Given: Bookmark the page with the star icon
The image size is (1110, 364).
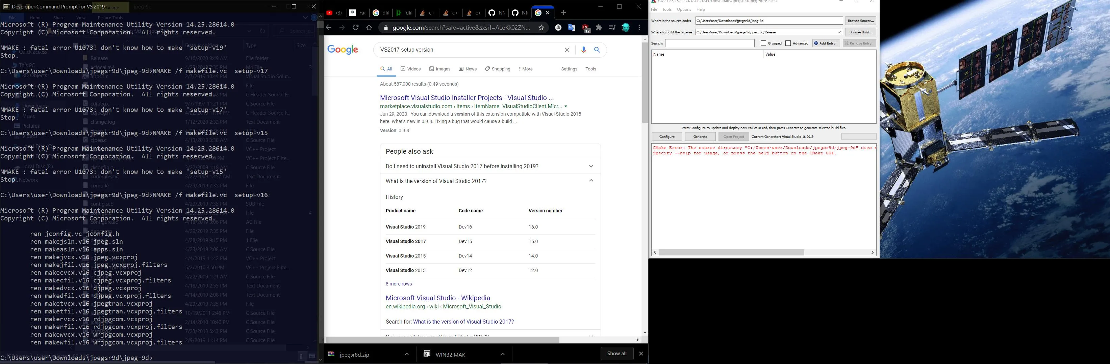Looking at the screenshot, I should 541,28.
